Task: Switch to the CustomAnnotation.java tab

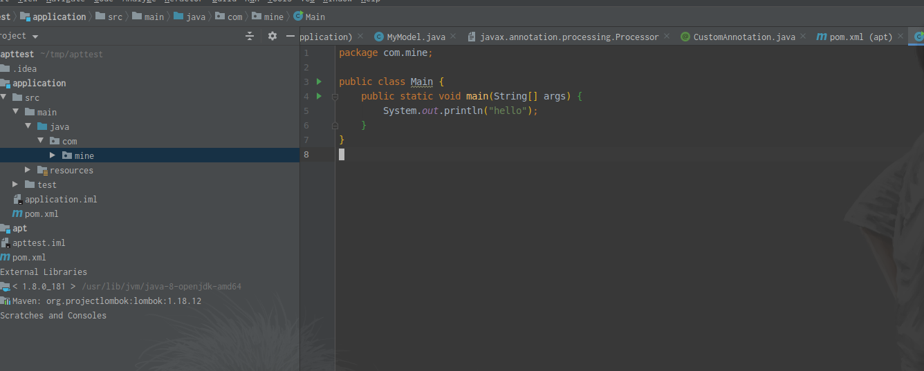Action: point(744,37)
